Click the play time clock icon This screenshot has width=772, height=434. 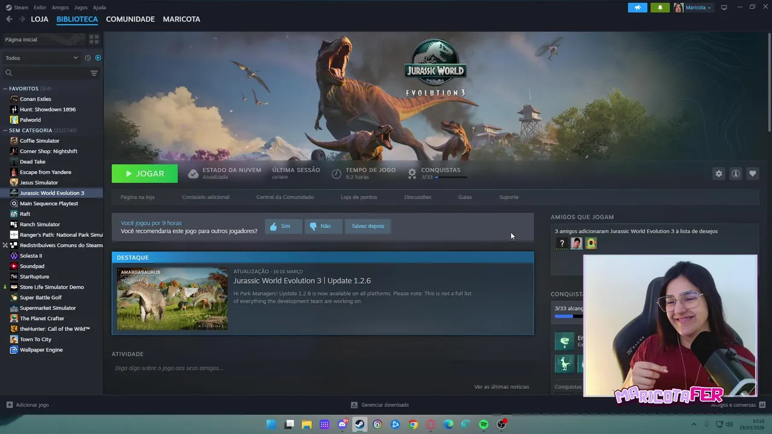[x=337, y=174]
